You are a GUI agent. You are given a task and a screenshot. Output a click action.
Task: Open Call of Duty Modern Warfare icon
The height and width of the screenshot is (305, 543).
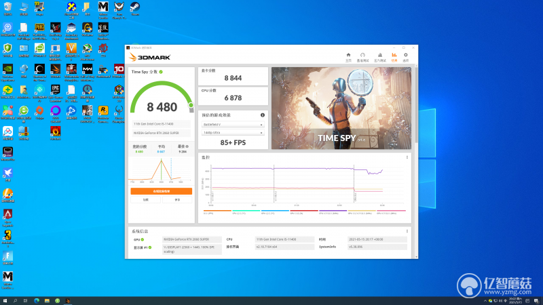coord(88,73)
